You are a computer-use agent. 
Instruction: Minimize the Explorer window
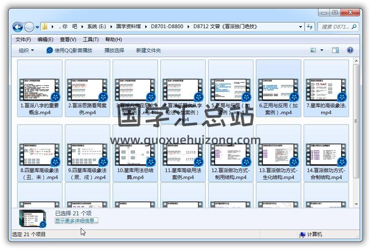[324, 12]
